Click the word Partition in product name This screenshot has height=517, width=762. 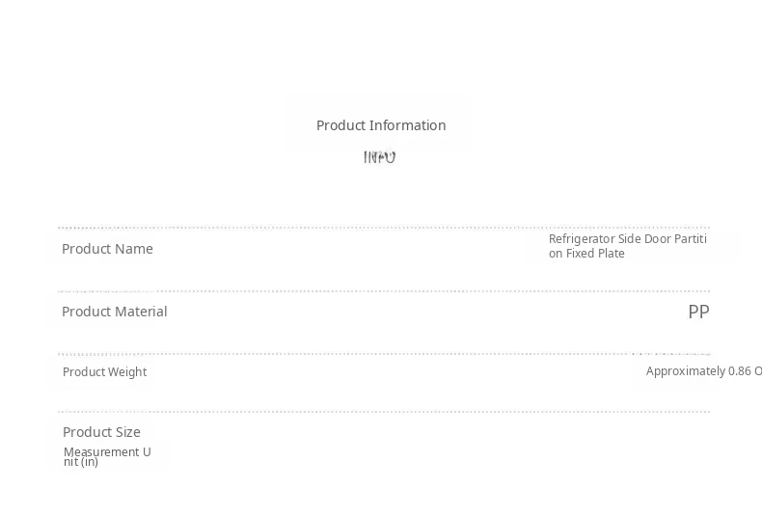coord(686,239)
